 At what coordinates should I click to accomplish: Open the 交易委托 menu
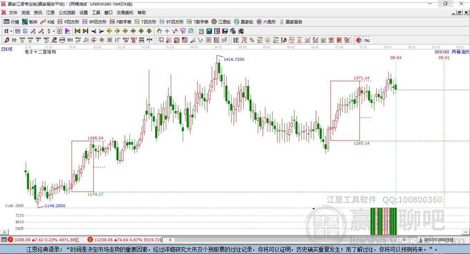[x=125, y=12]
